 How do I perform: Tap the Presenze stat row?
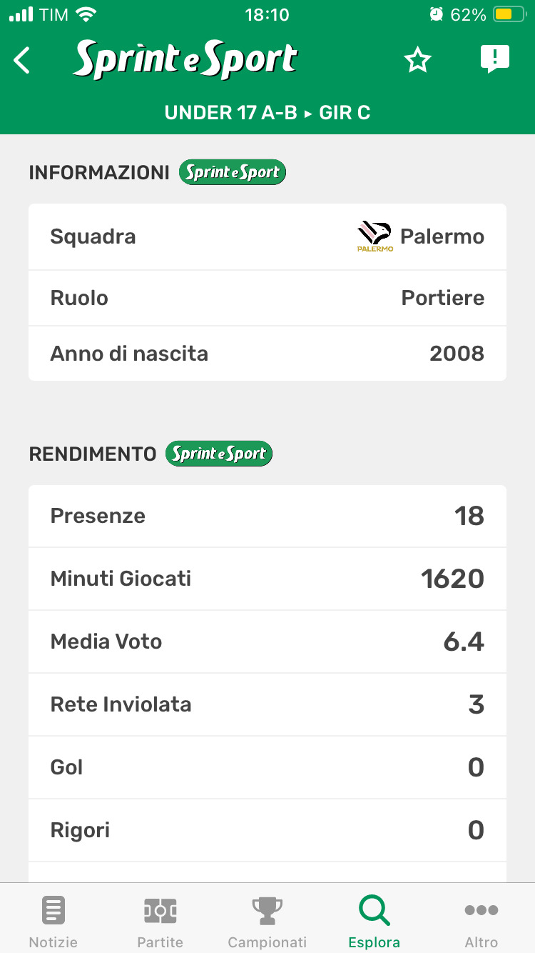click(267, 516)
